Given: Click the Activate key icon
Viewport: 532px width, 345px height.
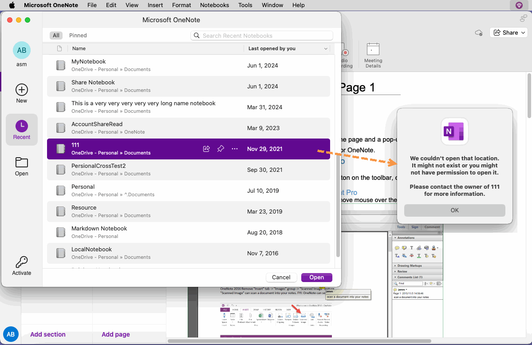Looking at the screenshot, I should tap(22, 262).
